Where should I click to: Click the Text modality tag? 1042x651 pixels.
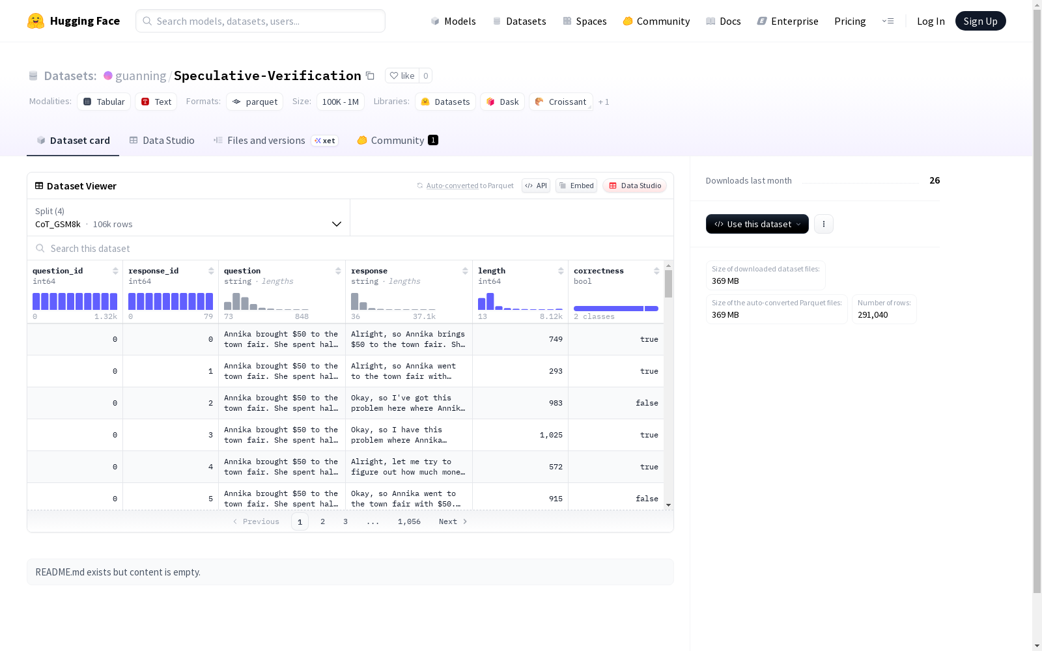[156, 102]
